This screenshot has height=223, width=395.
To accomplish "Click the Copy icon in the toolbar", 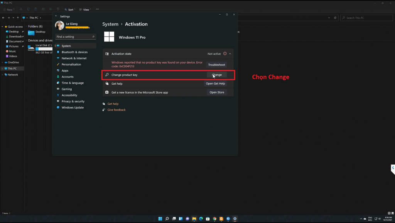I will coord(28,9).
